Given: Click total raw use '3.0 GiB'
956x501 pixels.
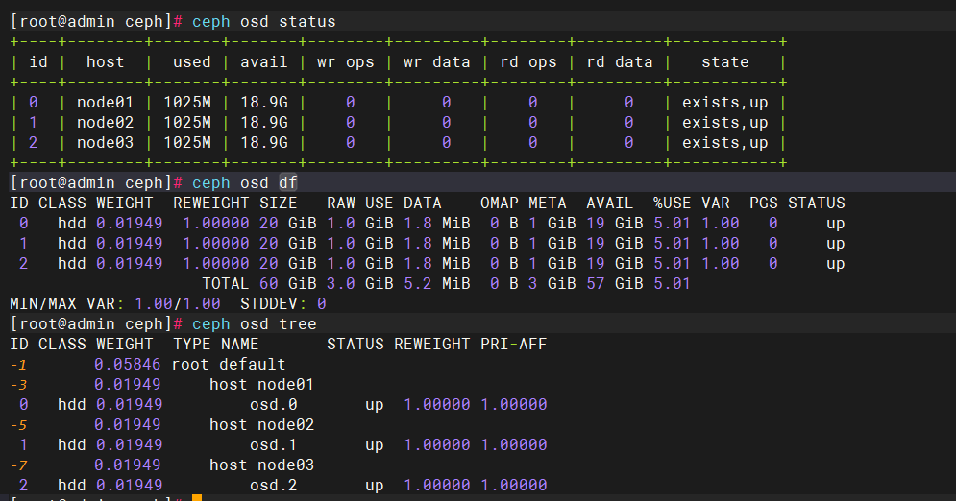Looking at the screenshot, I should coord(359,284).
